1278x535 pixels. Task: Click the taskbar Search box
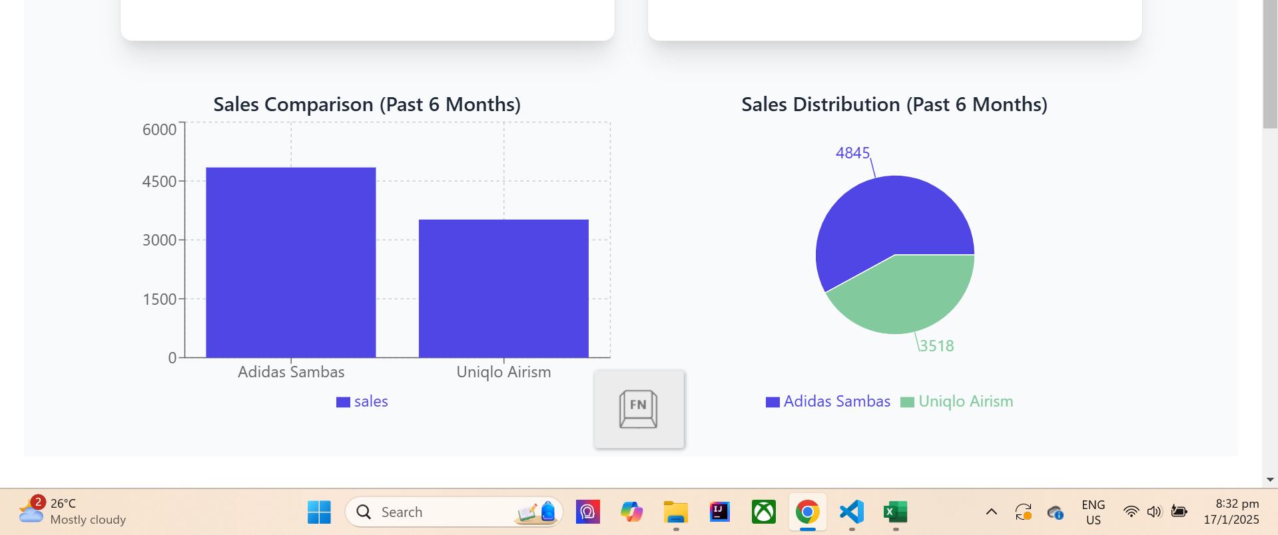(454, 512)
